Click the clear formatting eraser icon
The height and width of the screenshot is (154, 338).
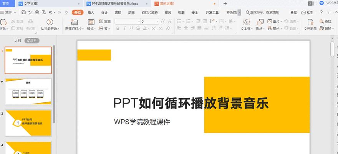[x=168, y=28]
